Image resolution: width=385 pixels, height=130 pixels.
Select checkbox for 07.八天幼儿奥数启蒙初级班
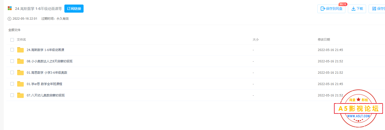(12, 95)
